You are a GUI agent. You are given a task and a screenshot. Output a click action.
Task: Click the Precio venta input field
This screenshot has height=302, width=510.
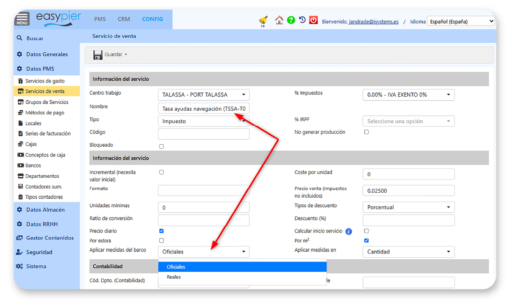(409, 191)
